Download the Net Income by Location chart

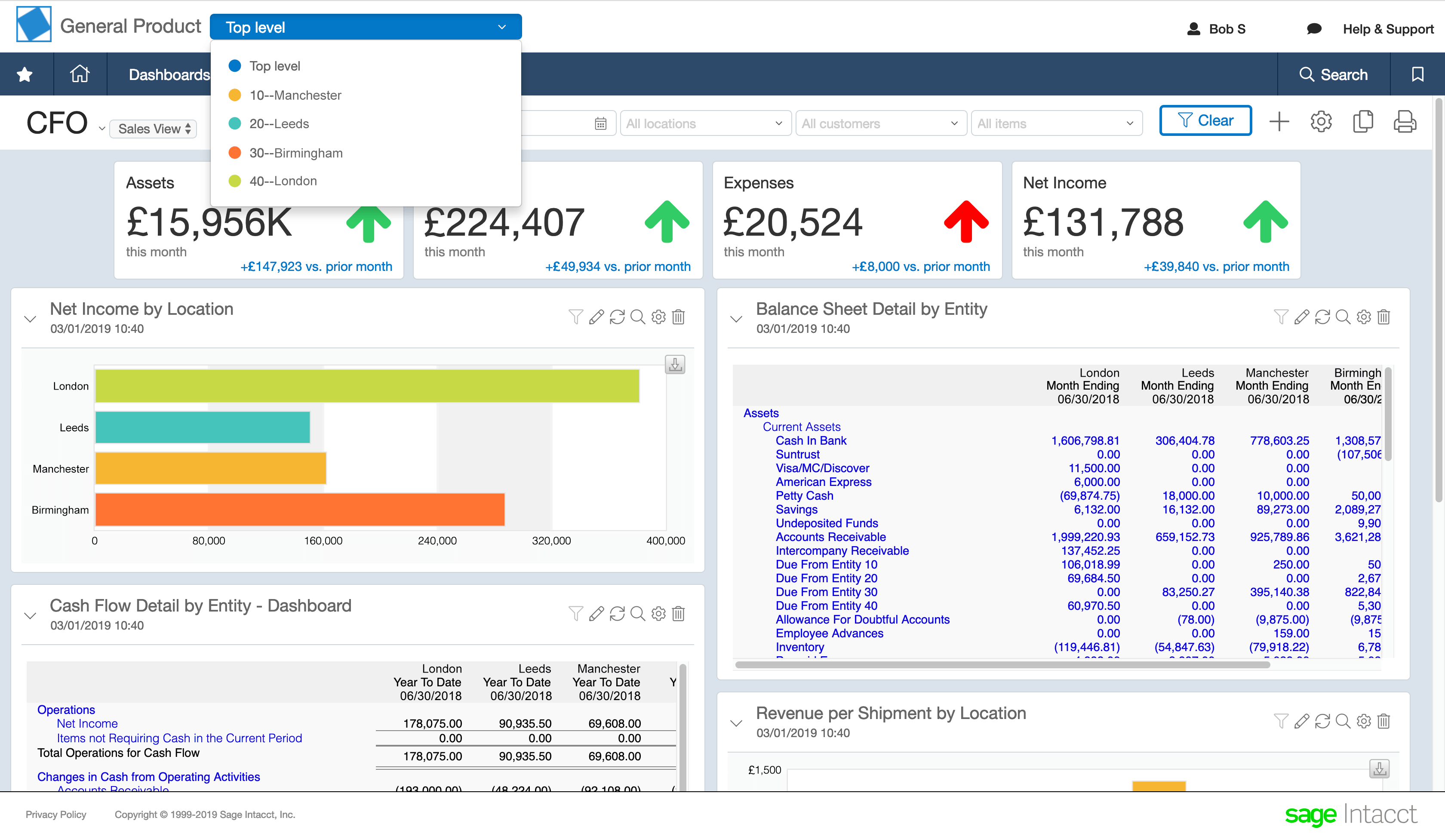tap(675, 365)
